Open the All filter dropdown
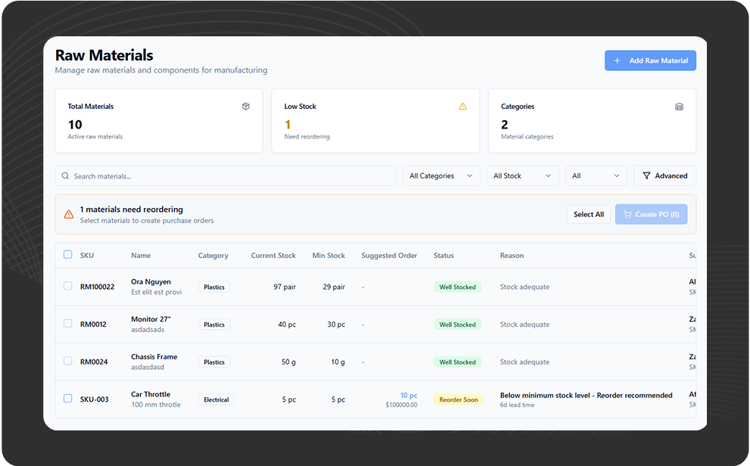Viewport: 750px width, 466px height. [596, 176]
